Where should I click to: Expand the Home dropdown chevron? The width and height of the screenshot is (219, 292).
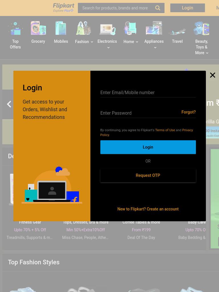tap(137, 42)
